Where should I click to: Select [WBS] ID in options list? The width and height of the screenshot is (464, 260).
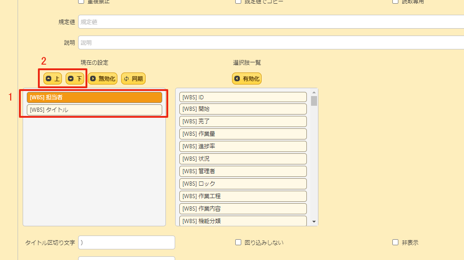[x=243, y=97]
